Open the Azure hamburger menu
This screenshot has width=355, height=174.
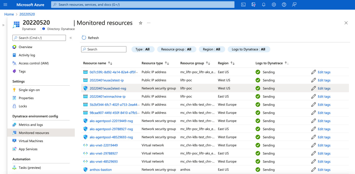pos(5,4)
